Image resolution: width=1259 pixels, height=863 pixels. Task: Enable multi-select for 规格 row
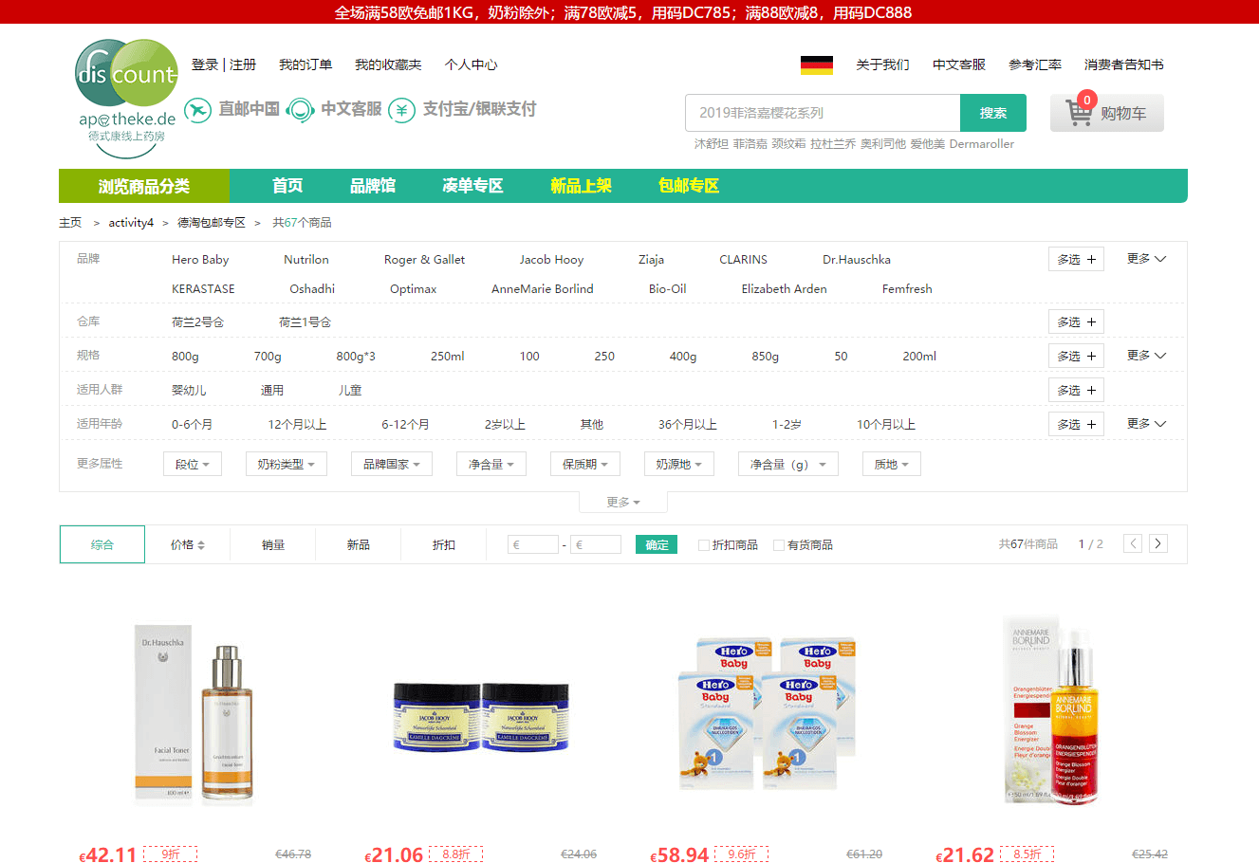point(1076,356)
